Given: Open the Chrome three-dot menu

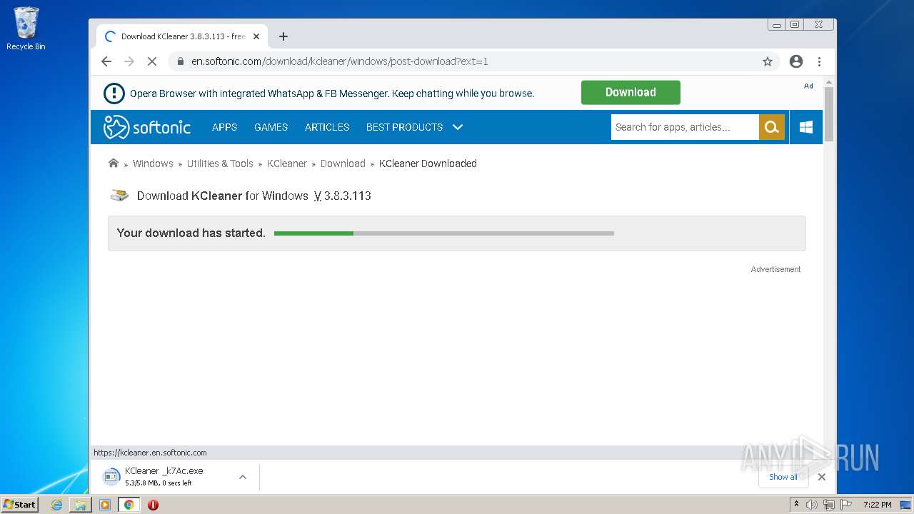Looking at the screenshot, I should coord(819,61).
